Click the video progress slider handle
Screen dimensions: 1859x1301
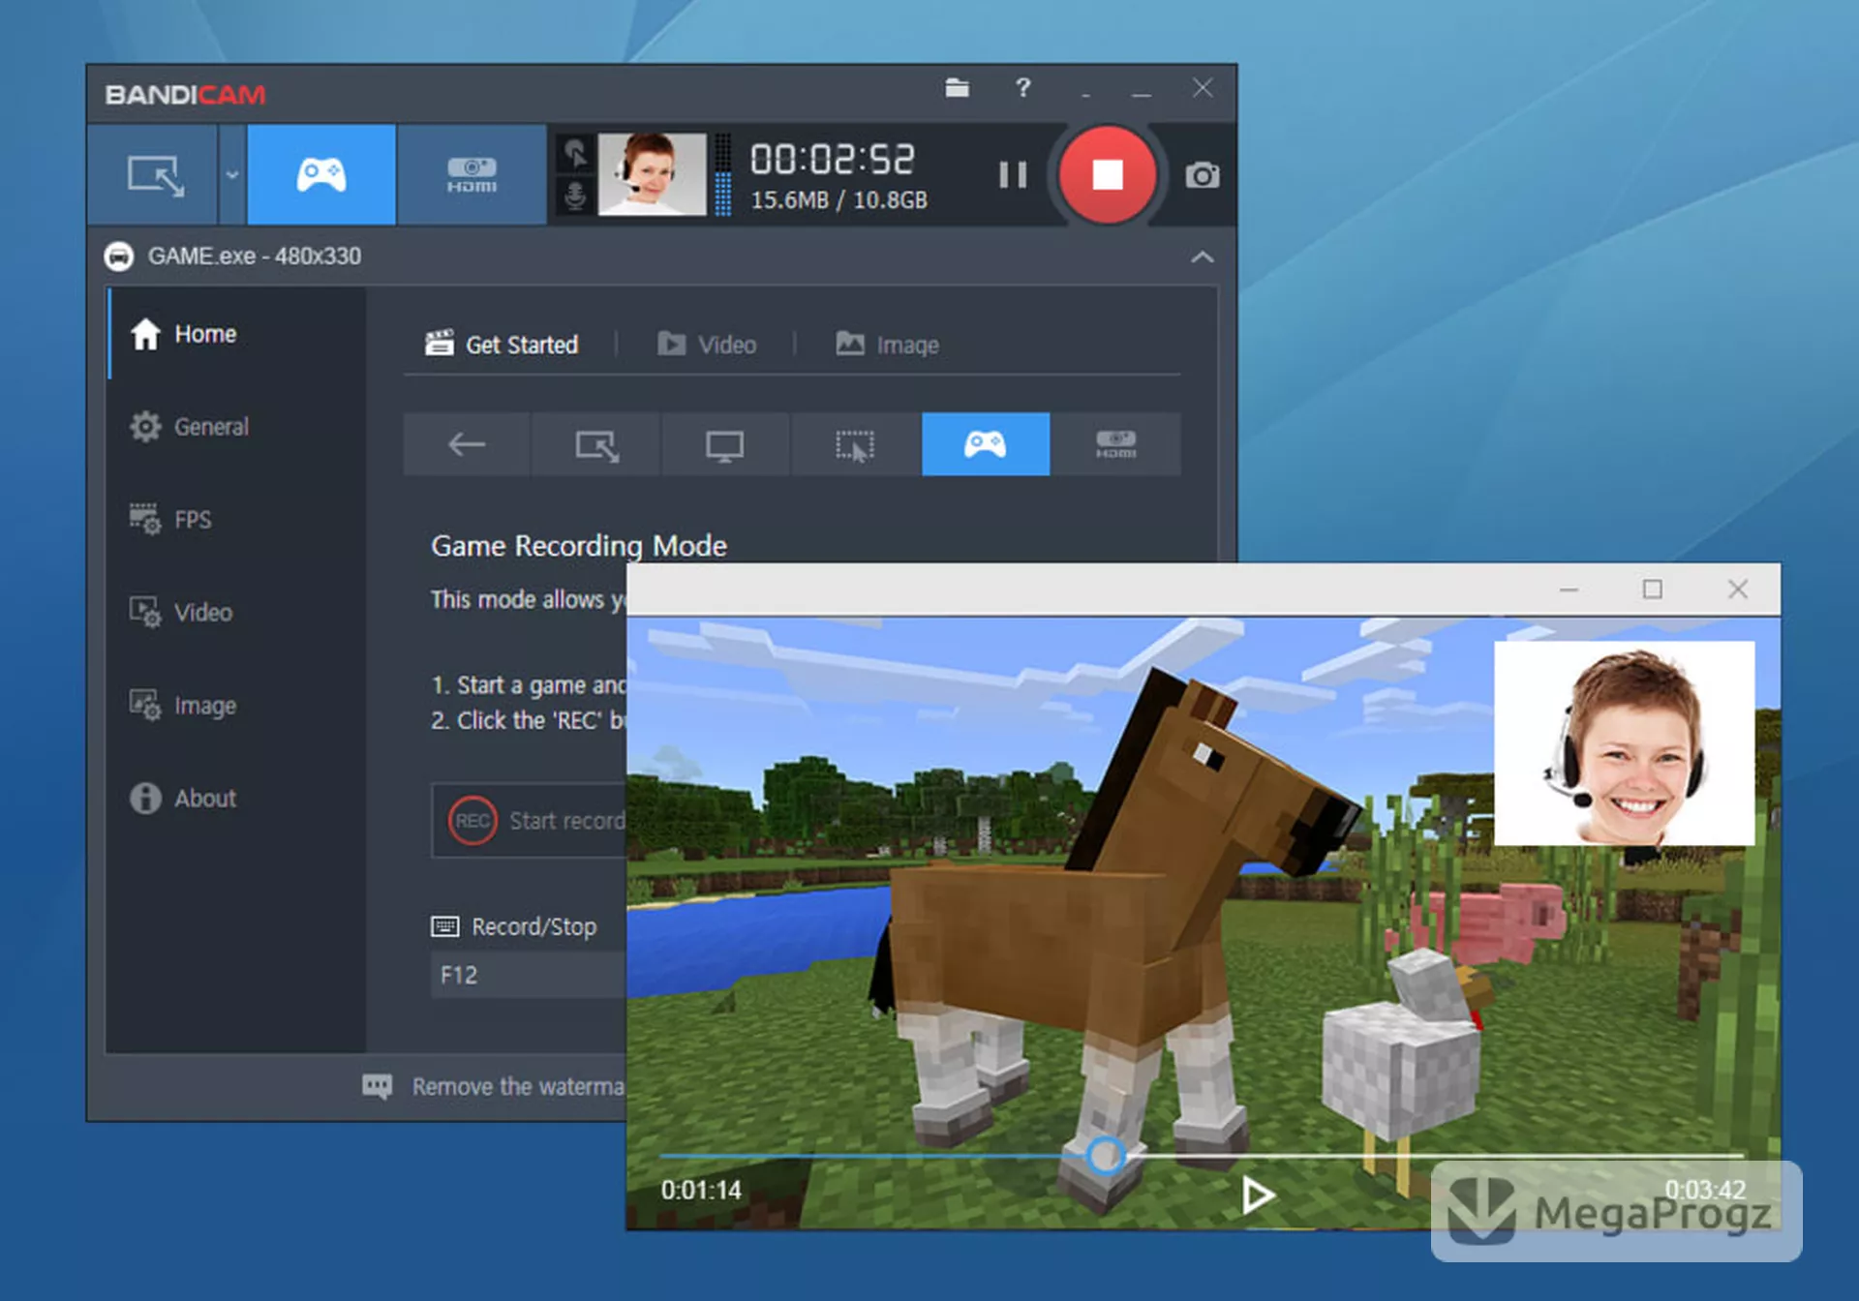pos(1104,1155)
